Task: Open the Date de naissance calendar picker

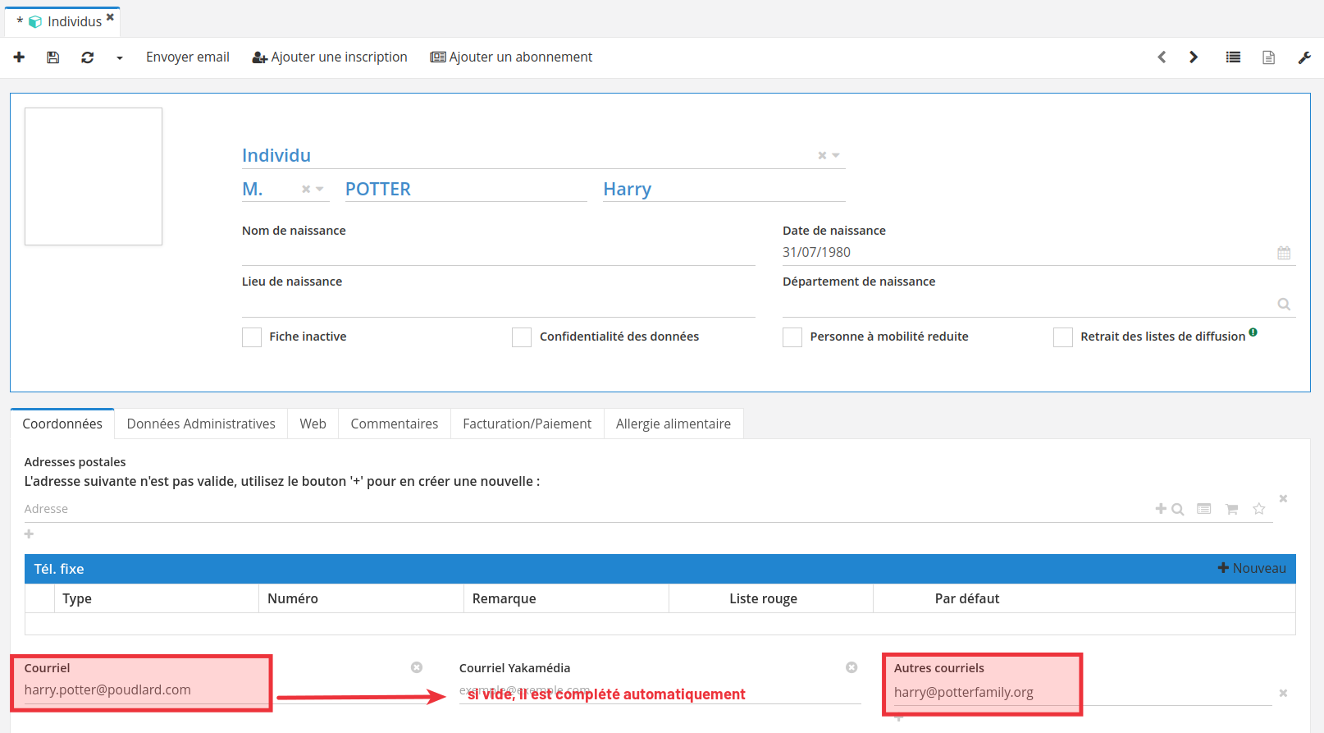Action: [x=1284, y=253]
